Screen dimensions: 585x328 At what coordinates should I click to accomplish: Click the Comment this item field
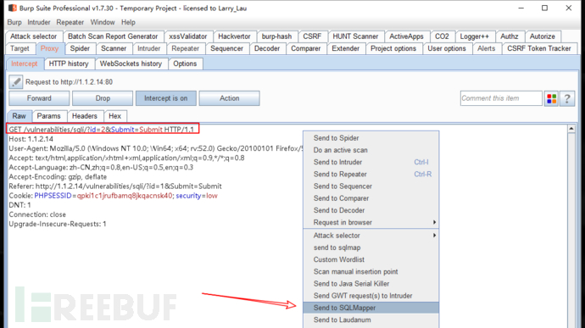click(x=501, y=98)
